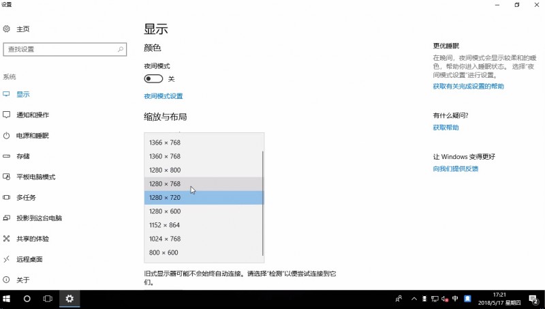
Task: Choose 1280 × 600 resolution option
Action: point(204,211)
